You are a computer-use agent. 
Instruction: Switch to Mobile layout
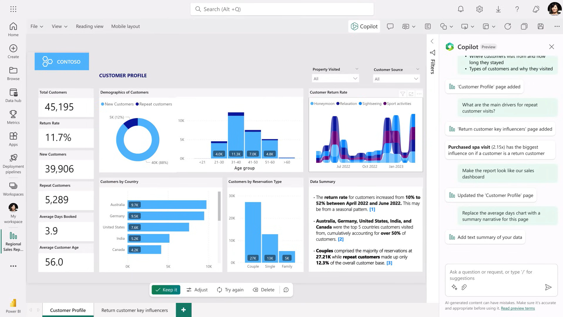click(125, 26)
